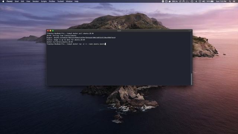The image size is (238, 134).
Task: Click the terminal window scrollbar
Action: pyautogui.click(x=192, y=79)
